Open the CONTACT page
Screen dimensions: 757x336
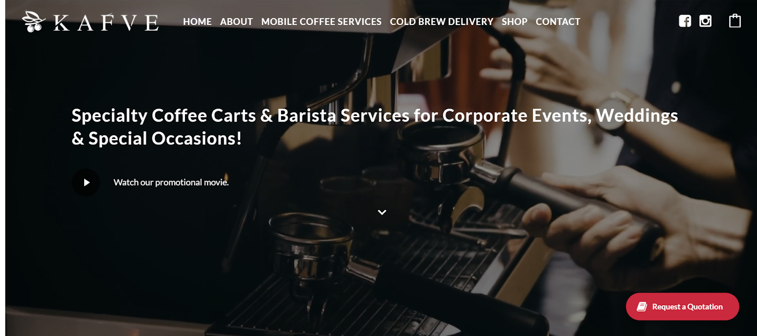point(558,22)
